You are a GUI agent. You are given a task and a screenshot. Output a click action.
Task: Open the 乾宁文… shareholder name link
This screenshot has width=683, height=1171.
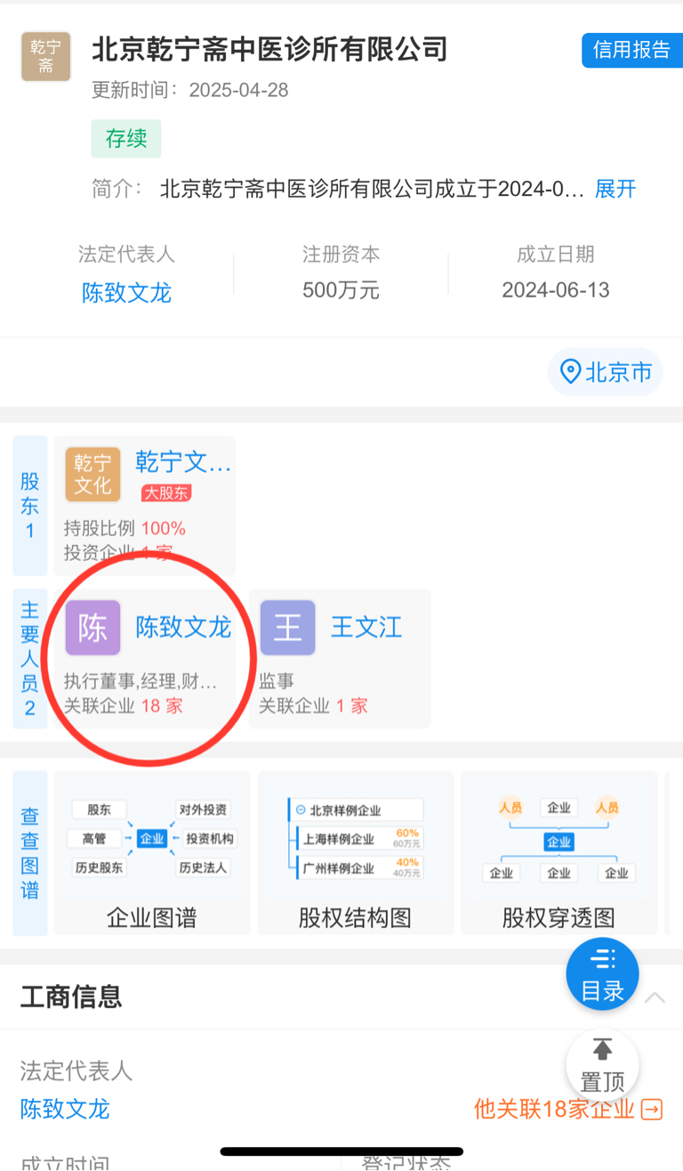point(183,461)
